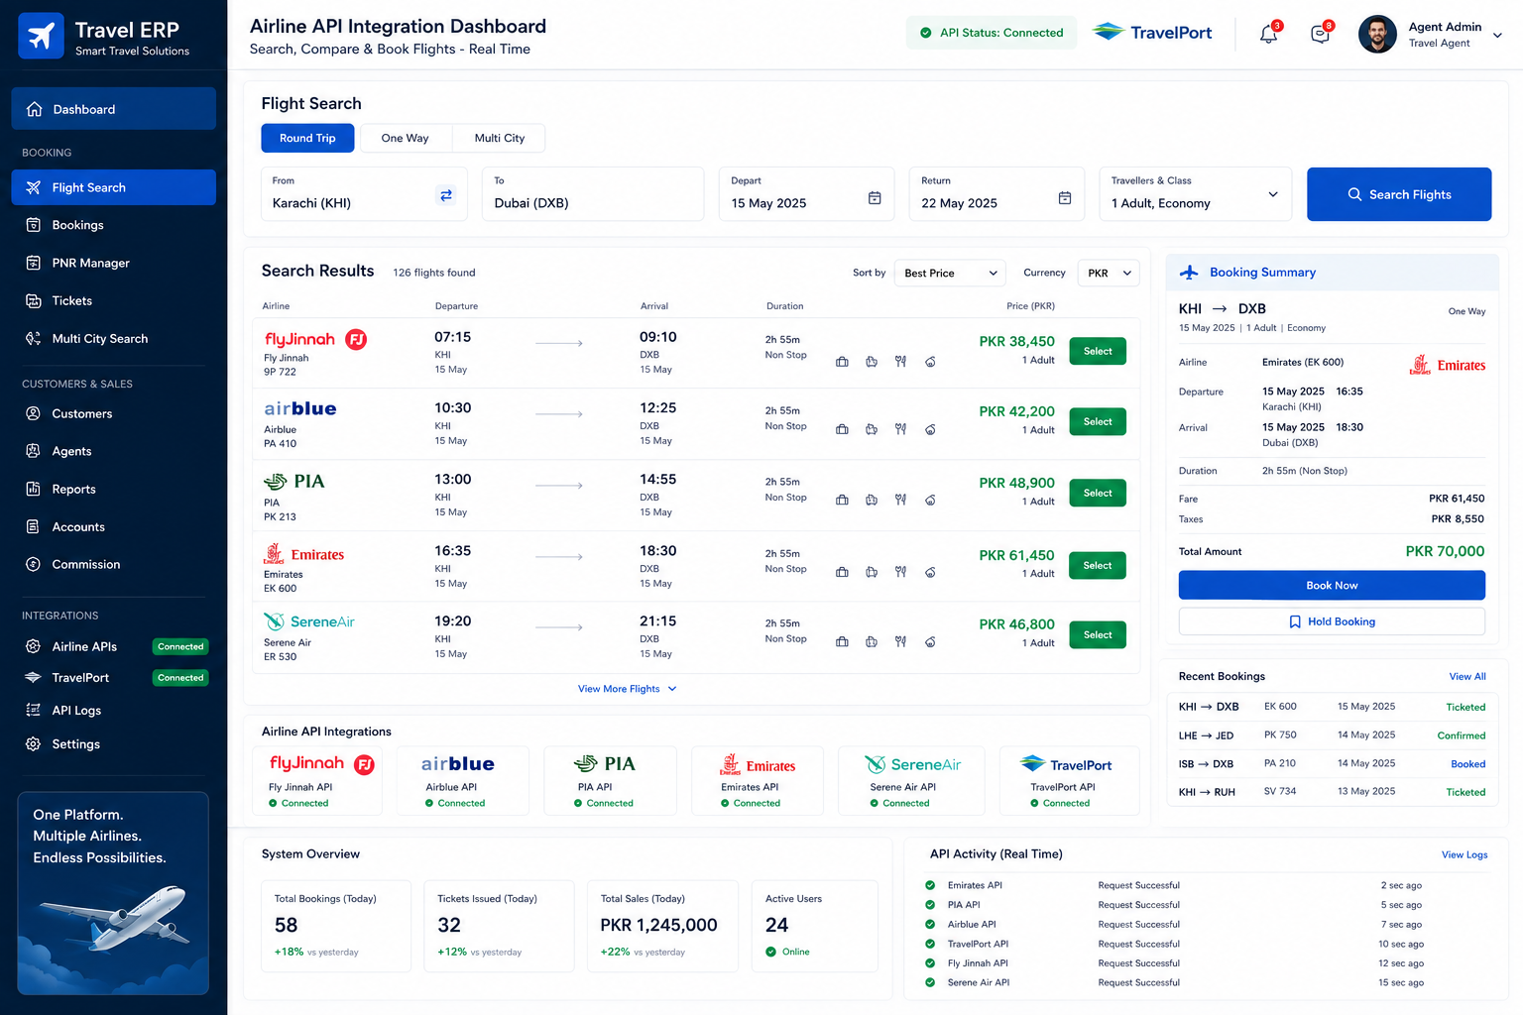This screenshot has height=1015, width=1523.
Task: Click Emirates API activity log entry
Action: point(1174,885)
